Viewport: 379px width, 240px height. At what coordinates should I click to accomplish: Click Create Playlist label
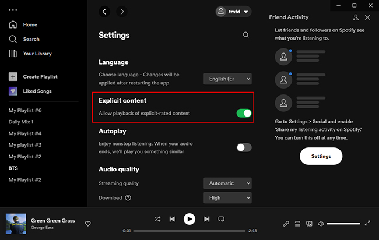pos(40,77)
